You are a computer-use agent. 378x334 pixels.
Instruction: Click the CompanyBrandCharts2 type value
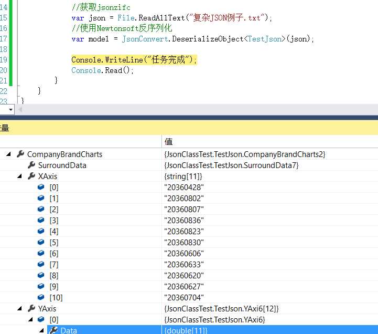point(245,154)
